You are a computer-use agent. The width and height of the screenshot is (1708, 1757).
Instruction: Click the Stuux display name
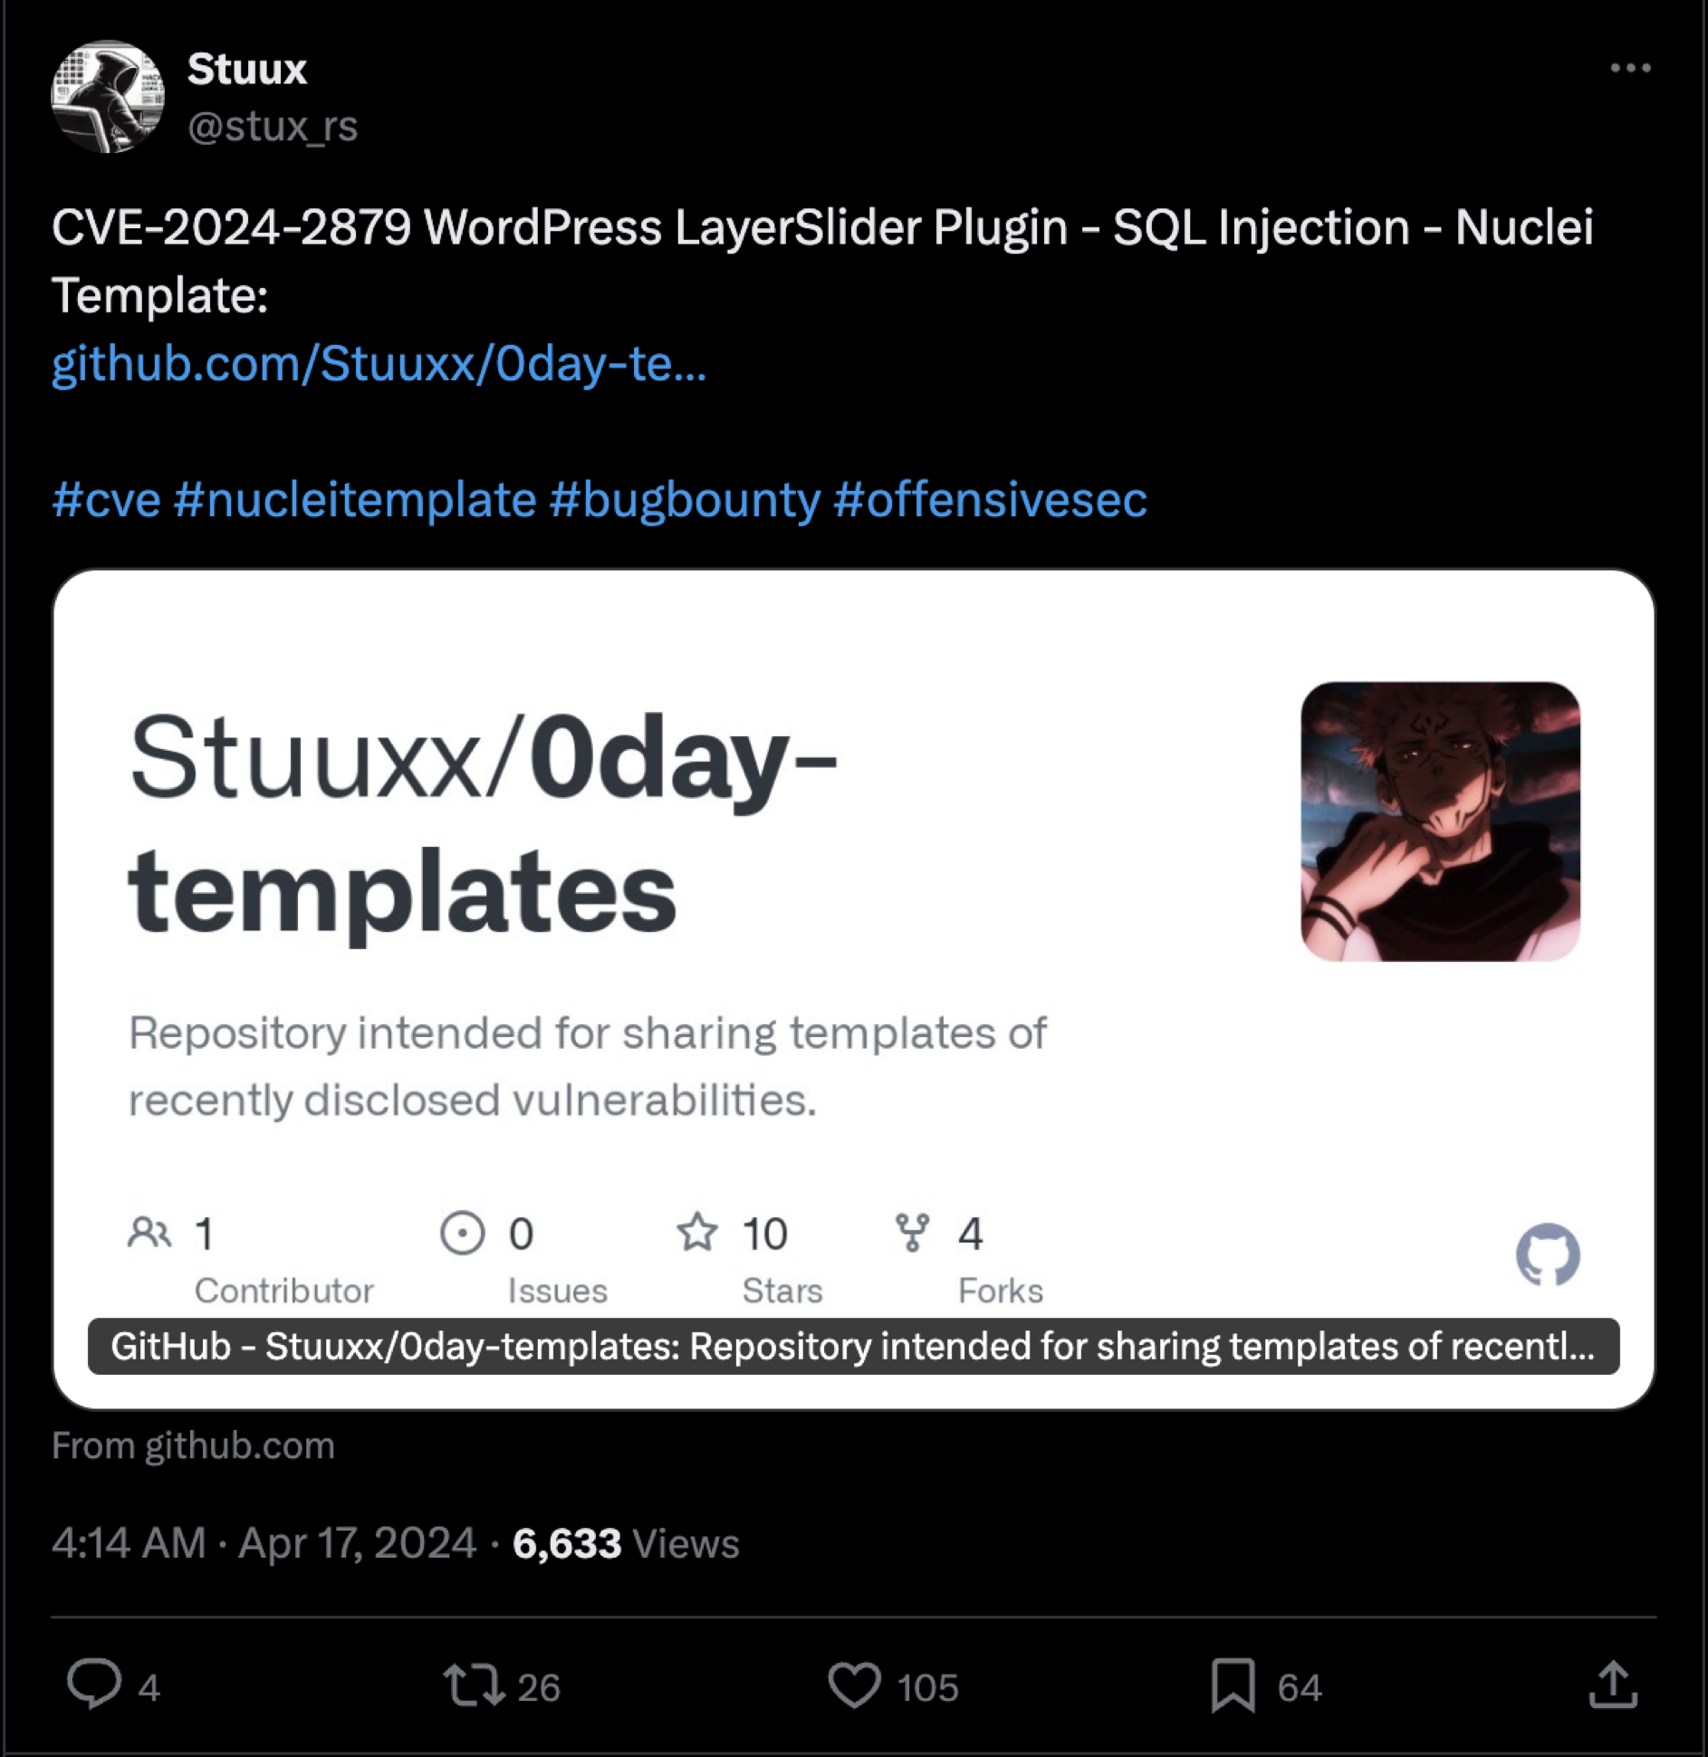pyautogui.click(x=246, y=69)
